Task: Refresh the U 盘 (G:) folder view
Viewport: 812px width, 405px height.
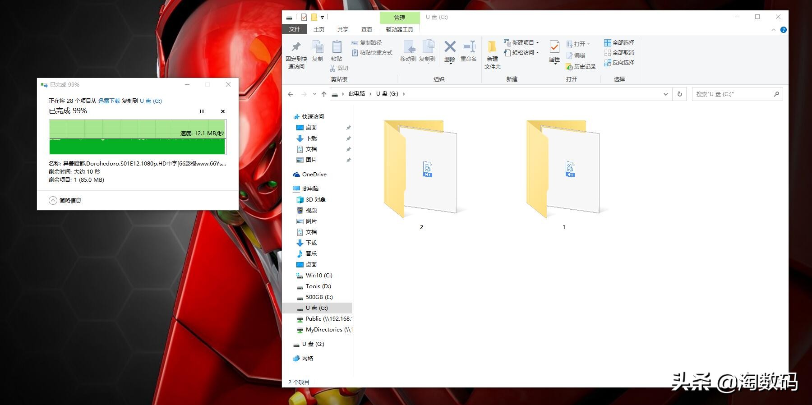Action: pyautogui.click(x=679, y=94)
